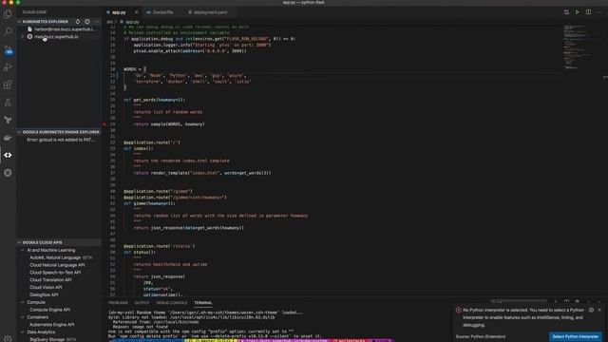Click inside the terminal output area
The height and width of the screenshot is (342, 608).
click(279, 324)
